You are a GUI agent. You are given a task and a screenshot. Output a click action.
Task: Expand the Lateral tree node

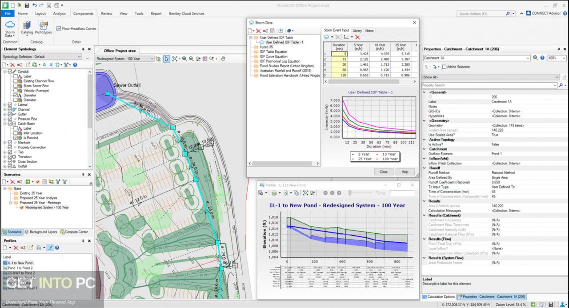(x=5, y=105)
